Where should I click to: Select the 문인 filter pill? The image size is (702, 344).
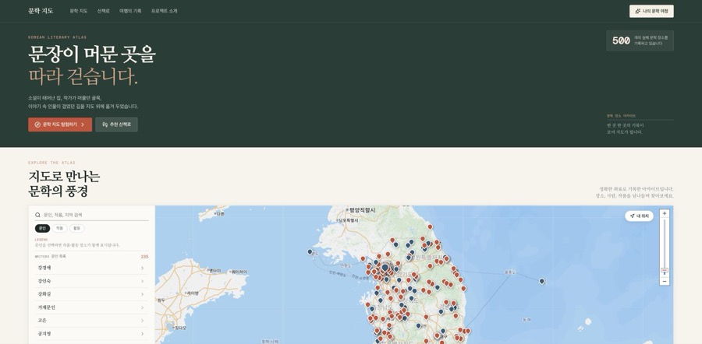[x=43, y=228]
